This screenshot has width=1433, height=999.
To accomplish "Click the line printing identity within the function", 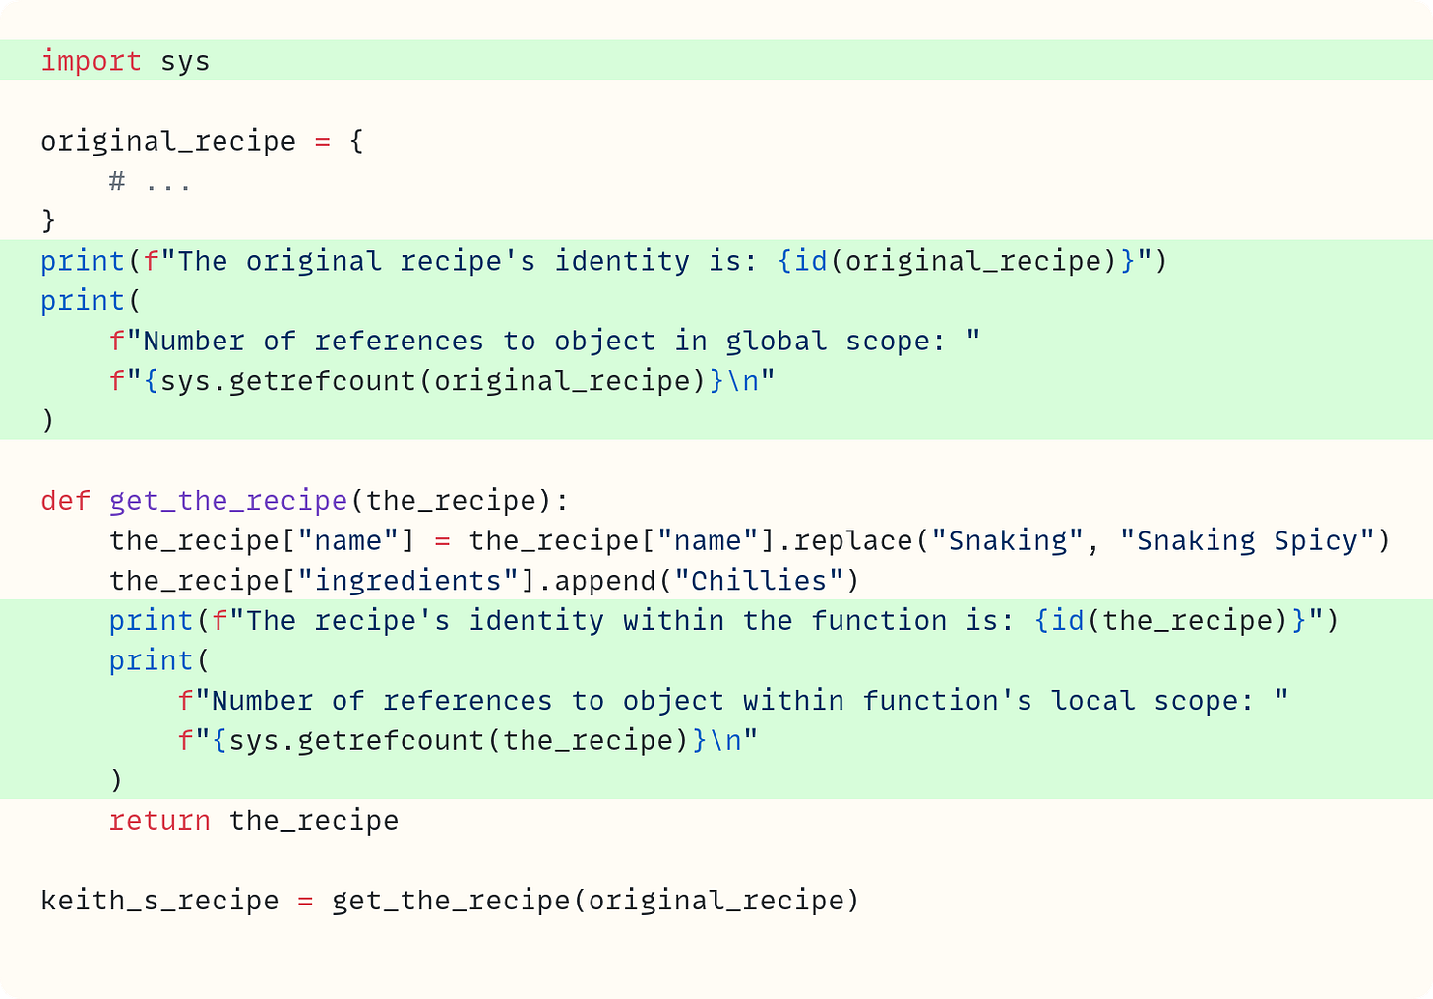I will click(723, 621).
